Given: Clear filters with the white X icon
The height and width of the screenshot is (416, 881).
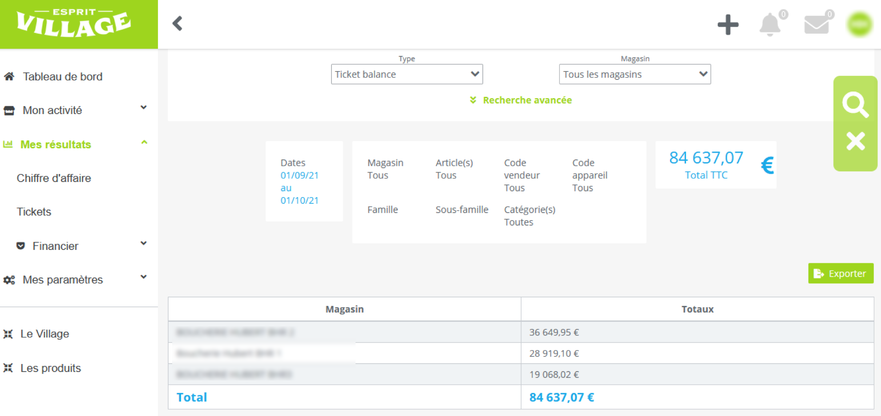Looking at the screenshot, I should pos(855,142).
